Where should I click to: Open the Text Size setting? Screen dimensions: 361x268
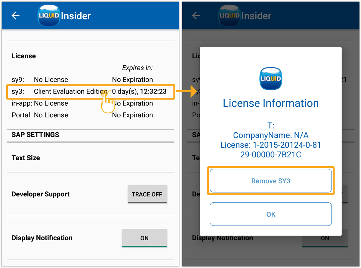[x=26, y=158]
